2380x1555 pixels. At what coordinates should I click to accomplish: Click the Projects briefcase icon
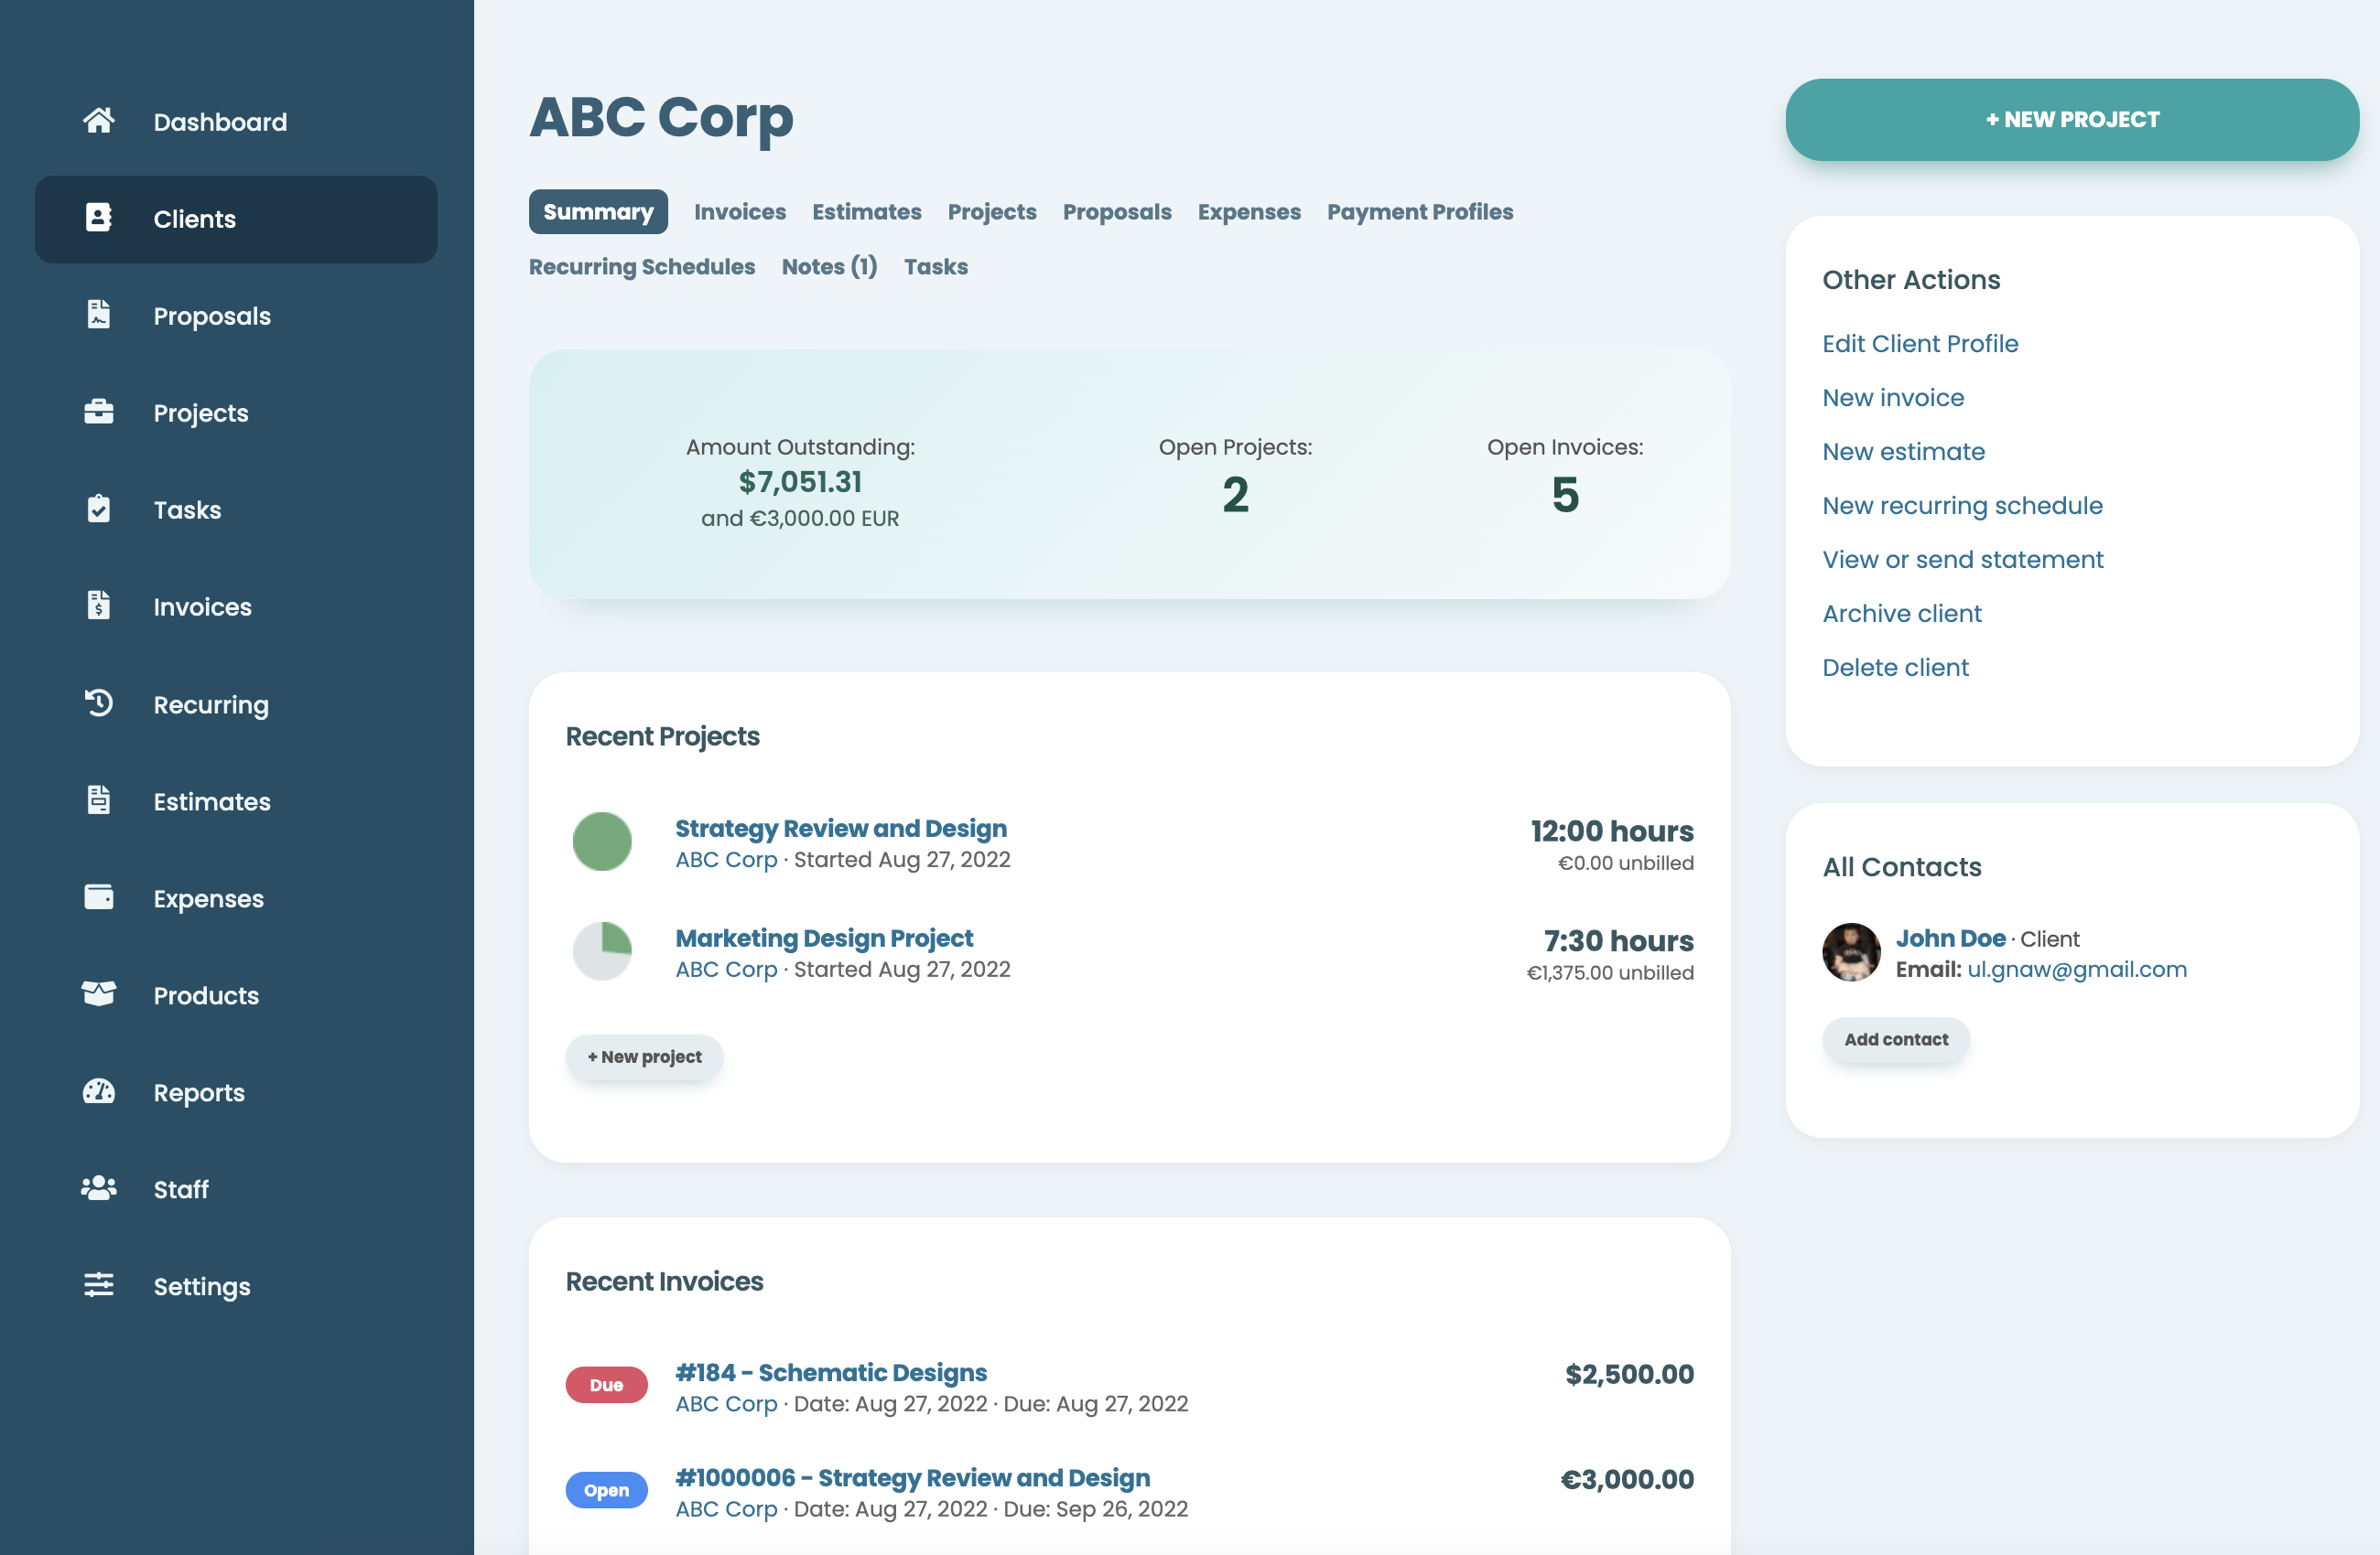(98, 412)
